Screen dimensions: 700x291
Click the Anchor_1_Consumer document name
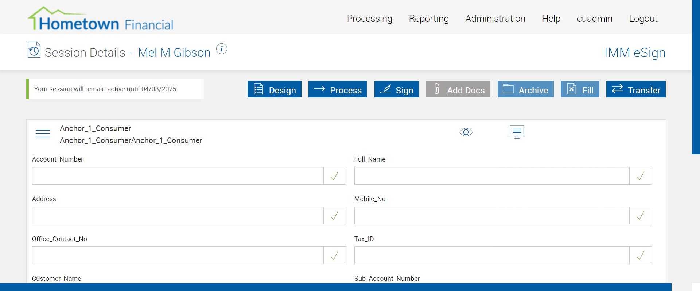click(96, 128)
